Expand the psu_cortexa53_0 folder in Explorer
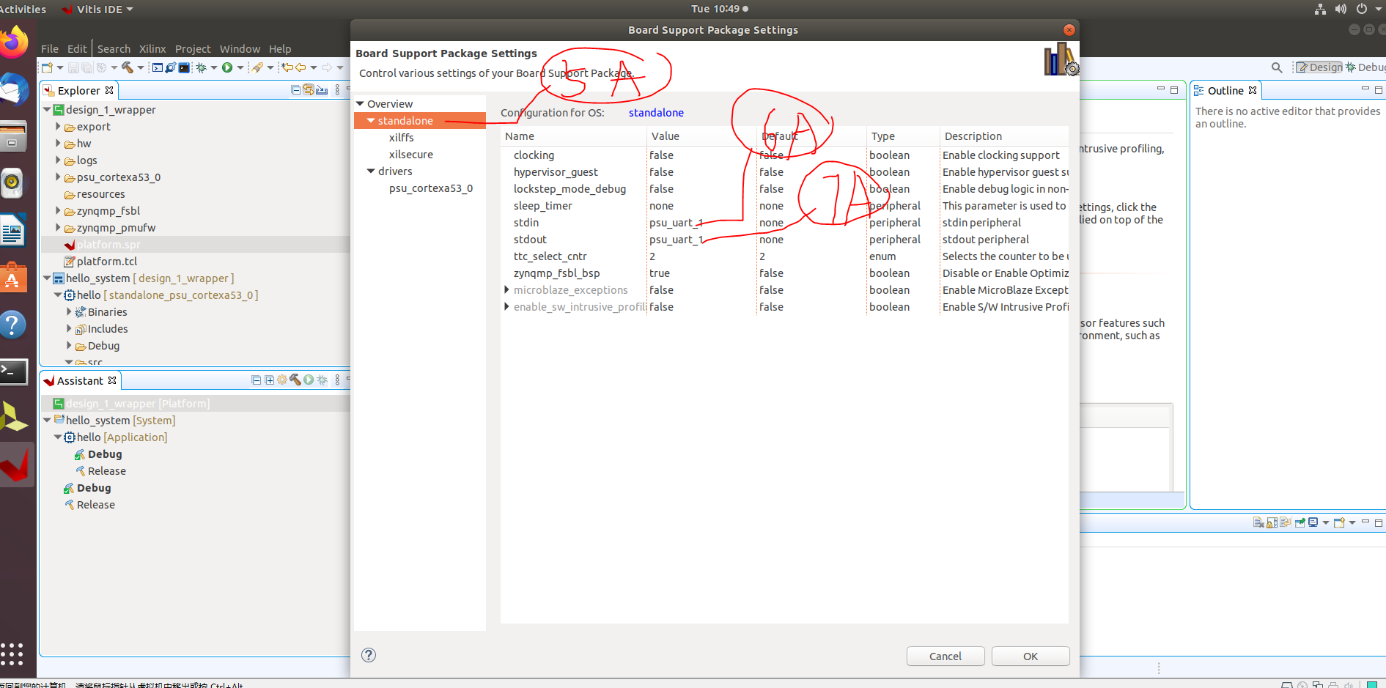The height and width of the screenshot is (688, 1386). 58,177
